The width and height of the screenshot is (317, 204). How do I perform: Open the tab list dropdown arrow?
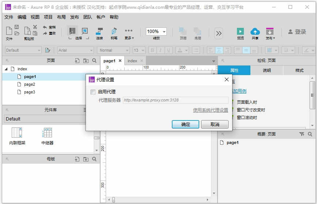(214, 61)
